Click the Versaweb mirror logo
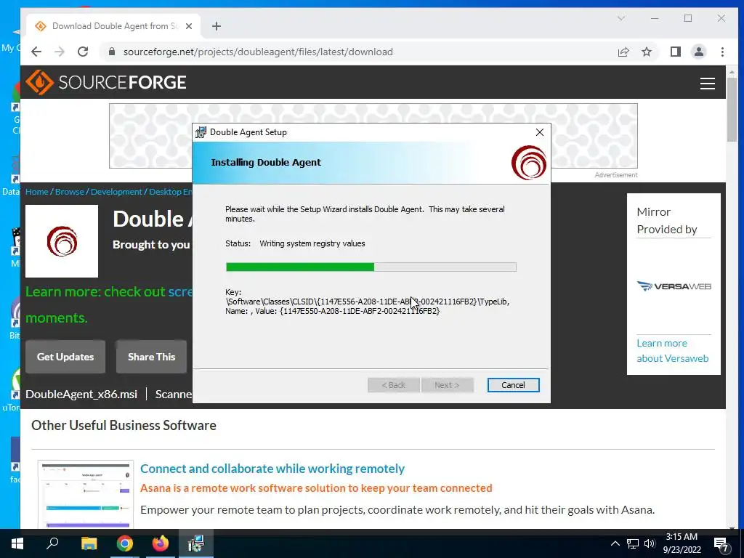The height and width of the screenshot is (558, 744). tap(674, 286)
